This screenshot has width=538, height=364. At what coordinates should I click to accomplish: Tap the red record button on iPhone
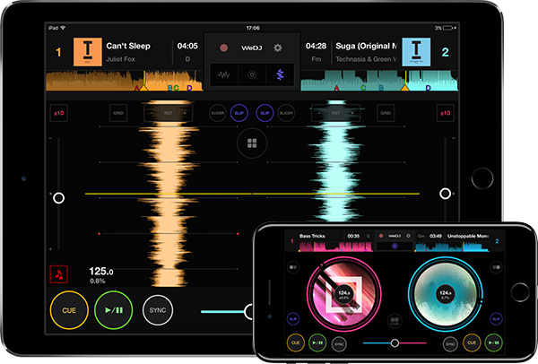[381, 236]
